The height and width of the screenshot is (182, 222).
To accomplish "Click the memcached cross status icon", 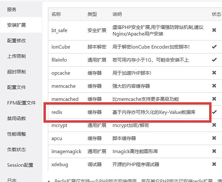I will [x=214, y=99].
